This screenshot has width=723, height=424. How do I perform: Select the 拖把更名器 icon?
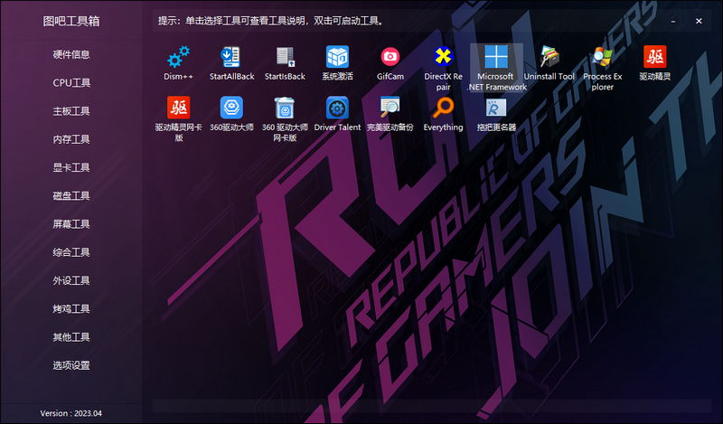click(496, 108)
